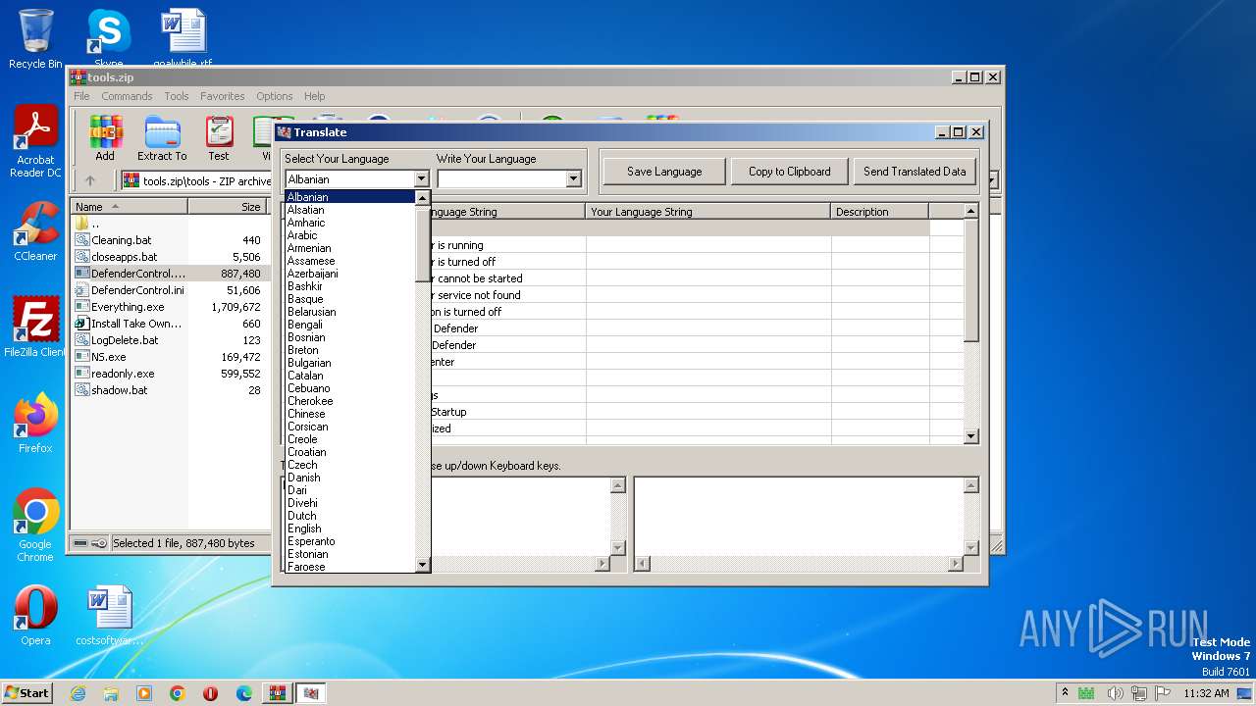The width and height of the screenshot is (1256, 706).
Task: Open WinRAR Tools menu
Action: tap(177, 96)
